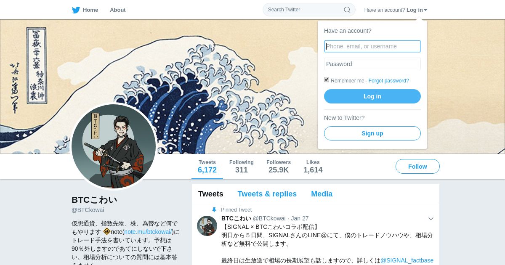Viewport: 505px width, 265px height.
Task: Click the search magnifier icon
Action: pos(347,10)
